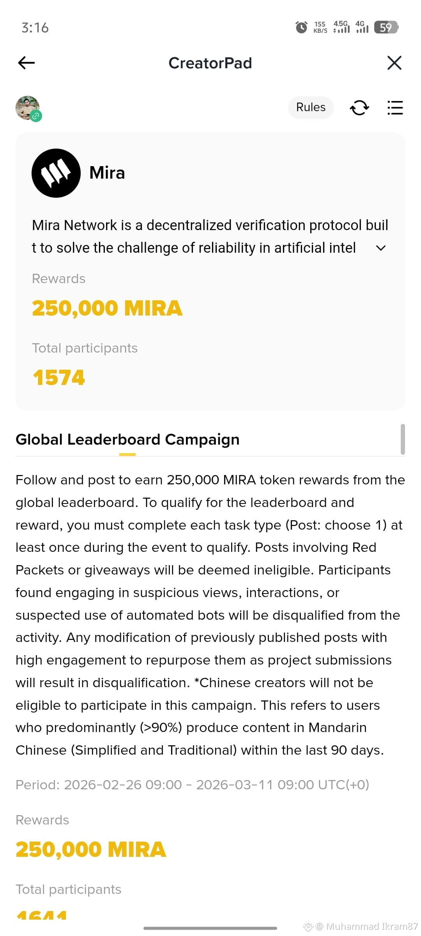This screenshot has width=421, height=936.
Task: Close CreatorPad with the X icon
Action: coord(394,63)
